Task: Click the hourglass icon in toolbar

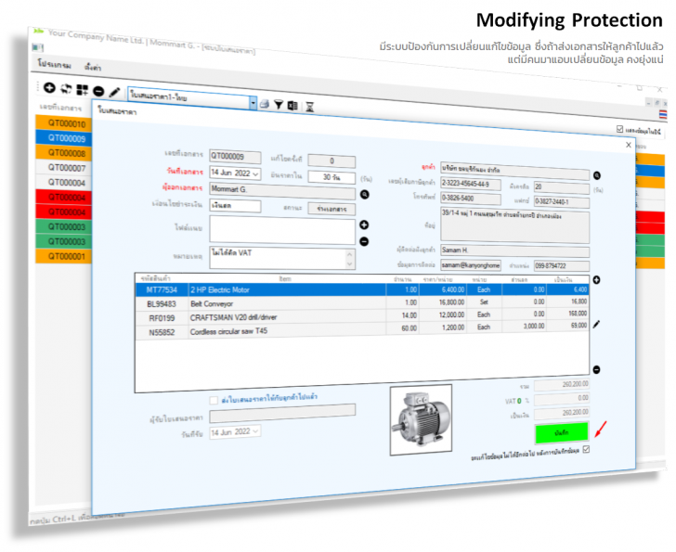Action: pos(309,107)
